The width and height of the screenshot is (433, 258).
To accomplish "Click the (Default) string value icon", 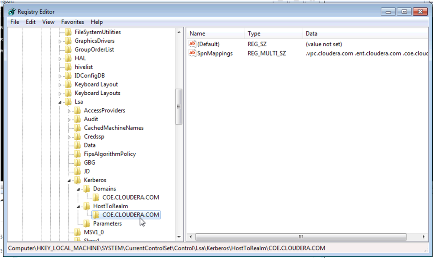I will click(192, 44).
